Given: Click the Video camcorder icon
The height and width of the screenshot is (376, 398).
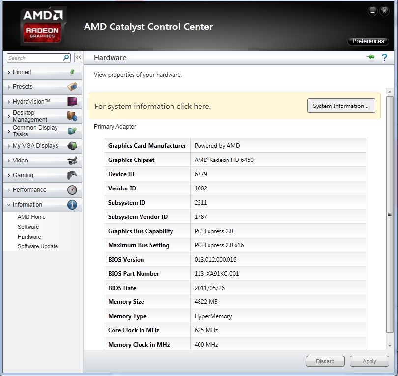Looking at the screenshot, I should pyautogui.click(x=72, y=160).
